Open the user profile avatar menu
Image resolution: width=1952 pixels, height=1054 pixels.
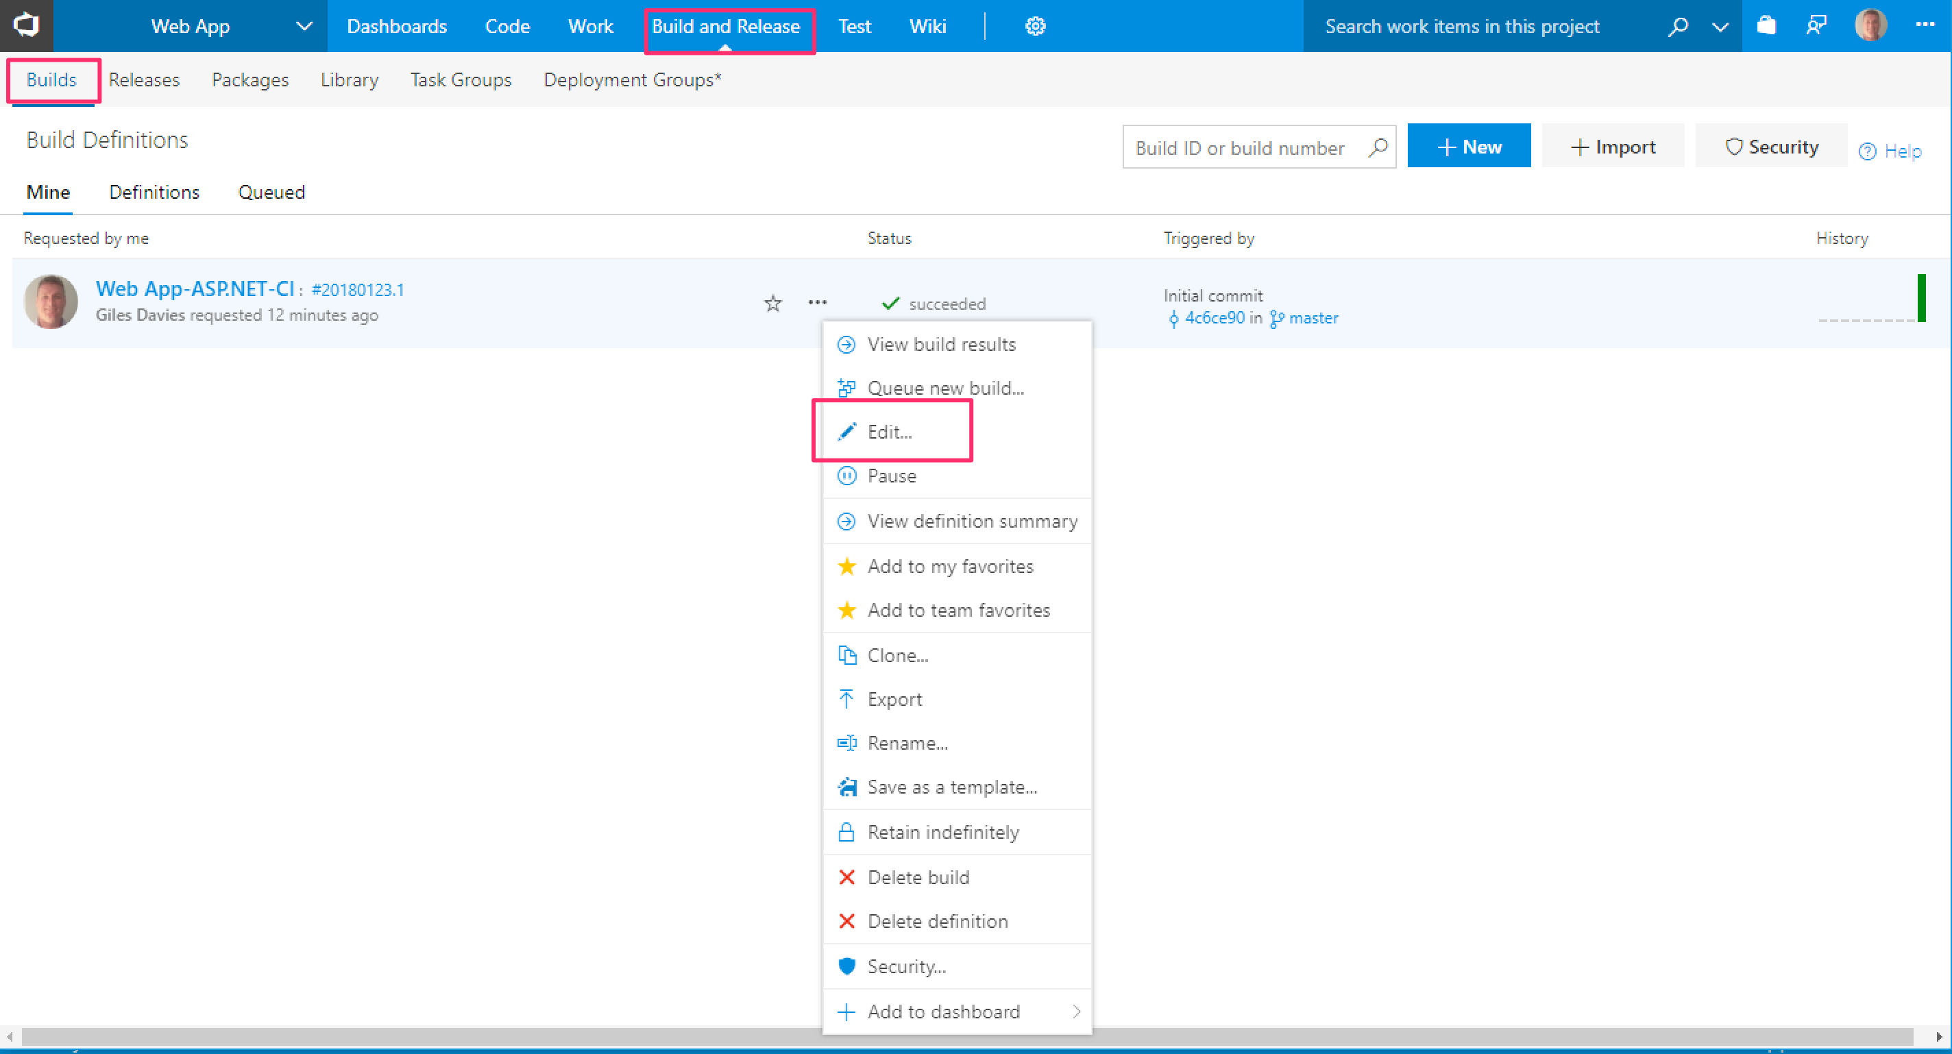point(1870,25)
